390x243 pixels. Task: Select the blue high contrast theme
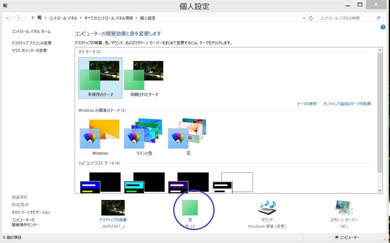tap(100, 182)
